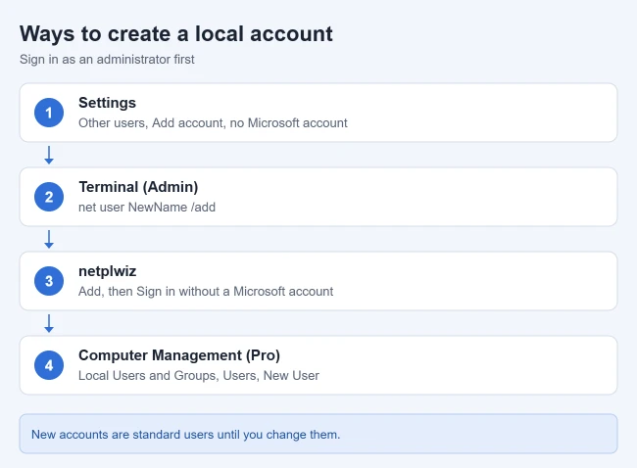Screen dimensions: 637x468
Task: Select the 'Terminal (Admin)' card title
Action: coord(138,187)
